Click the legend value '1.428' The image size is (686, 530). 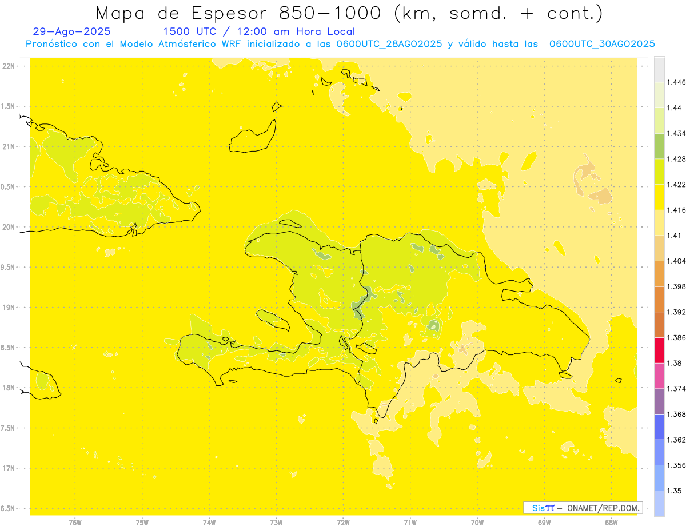click(x=677, y=159)
